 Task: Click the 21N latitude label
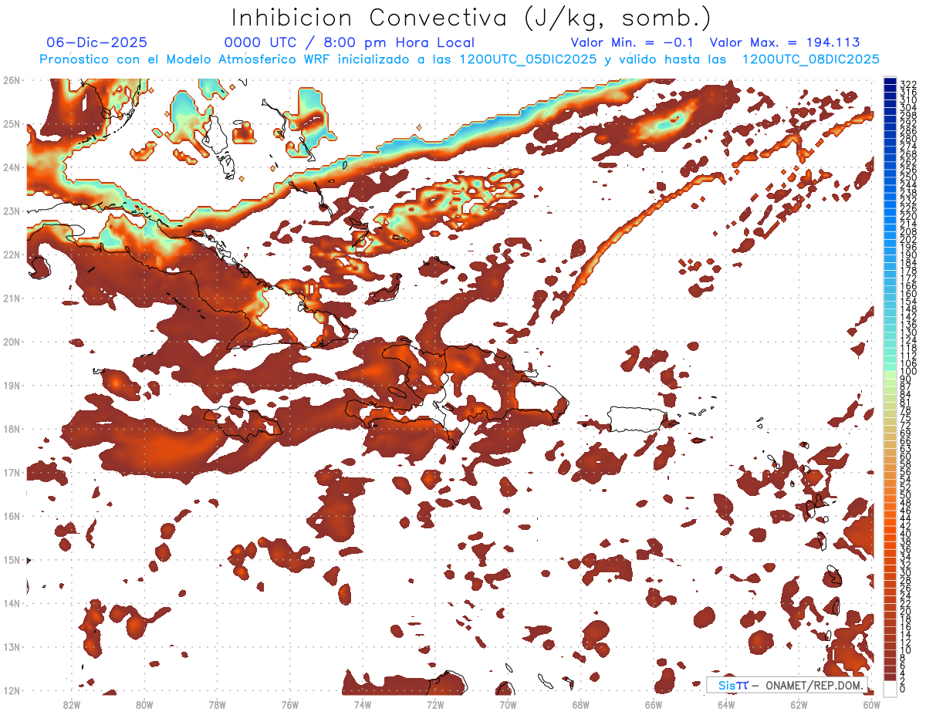12,298
